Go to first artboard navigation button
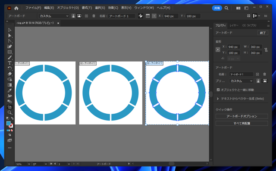The image size is (276, 171). tap(51, 164)
